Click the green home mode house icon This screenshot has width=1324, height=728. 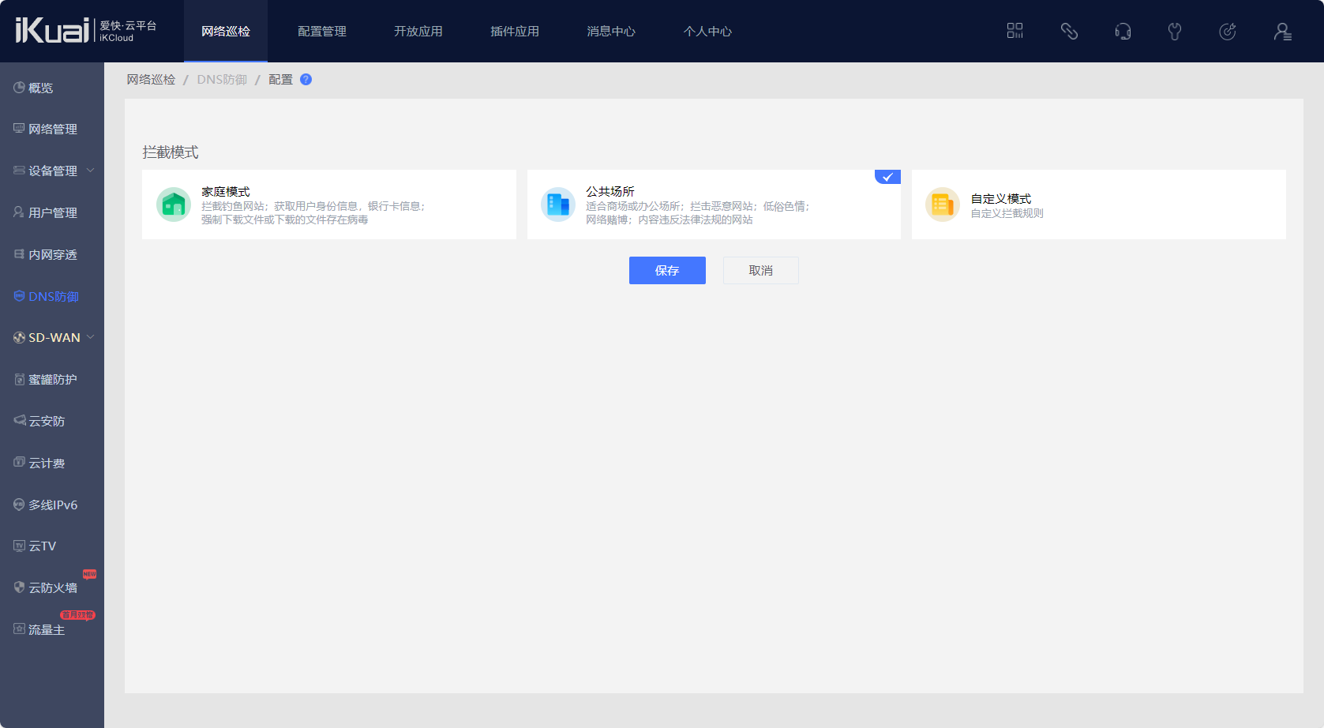tap(174, 205)
